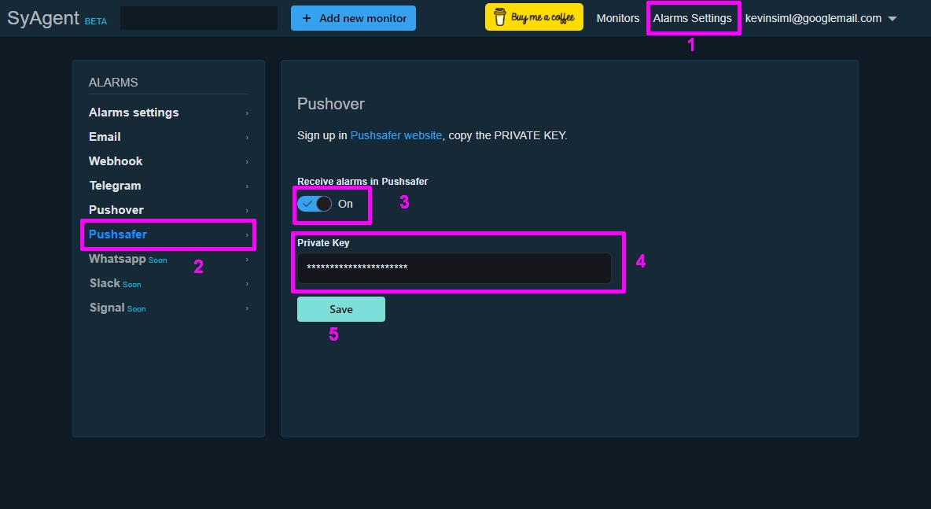Click the chevron next to Webhook
Image resolution: width=931 pixels, height=509 pixels.
coord(247,161)
